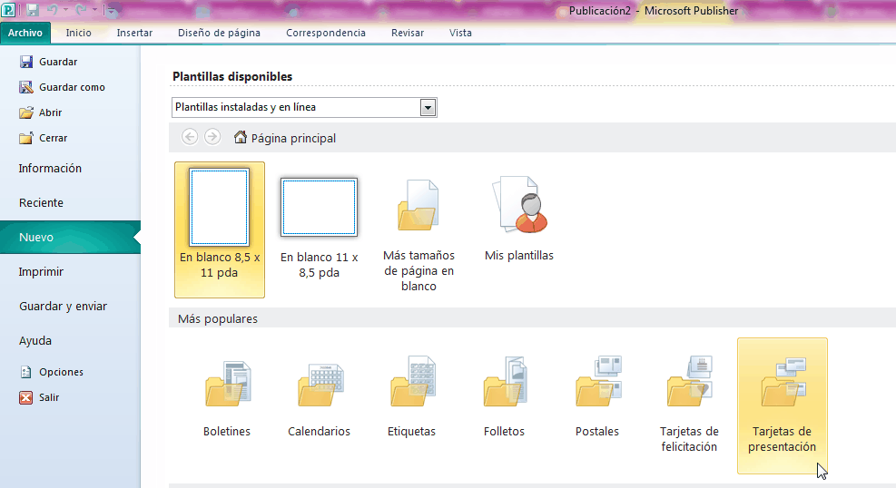Switch to the Inicio tab
Viewport: 896px width, 488px height.
pos(78,33)
